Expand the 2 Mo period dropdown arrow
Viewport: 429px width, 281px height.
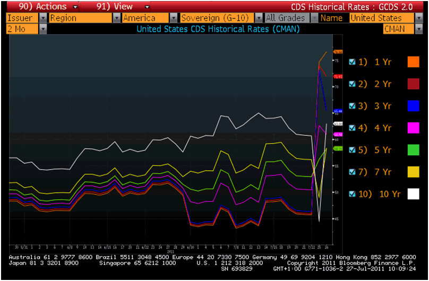(43, 29)
